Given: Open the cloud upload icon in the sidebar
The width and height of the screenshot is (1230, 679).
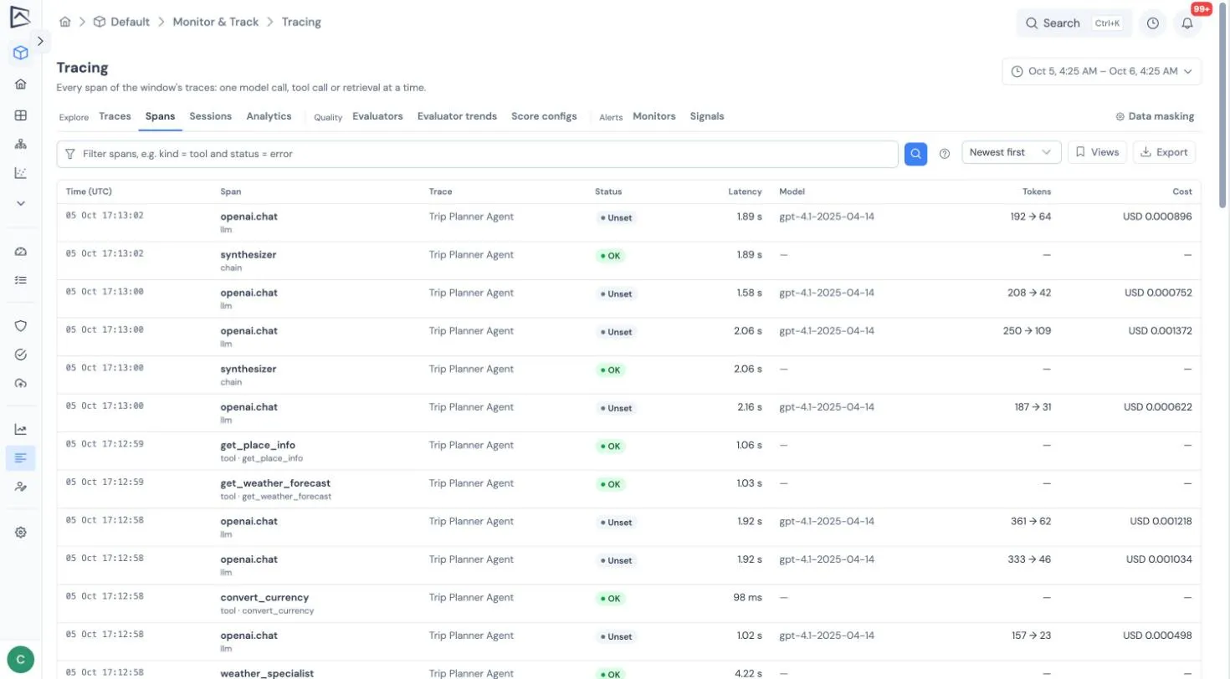Looking at the screenshot, I should pos(21,383).
